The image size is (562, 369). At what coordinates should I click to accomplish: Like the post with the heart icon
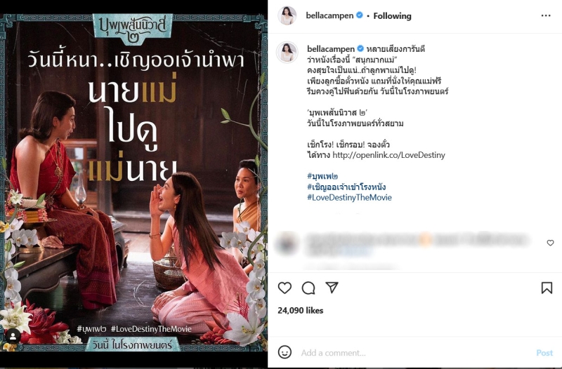coord(285,288)
